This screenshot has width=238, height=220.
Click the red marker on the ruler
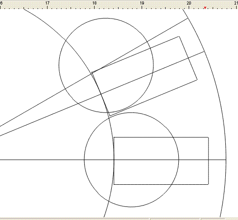[x=205, y=8]
